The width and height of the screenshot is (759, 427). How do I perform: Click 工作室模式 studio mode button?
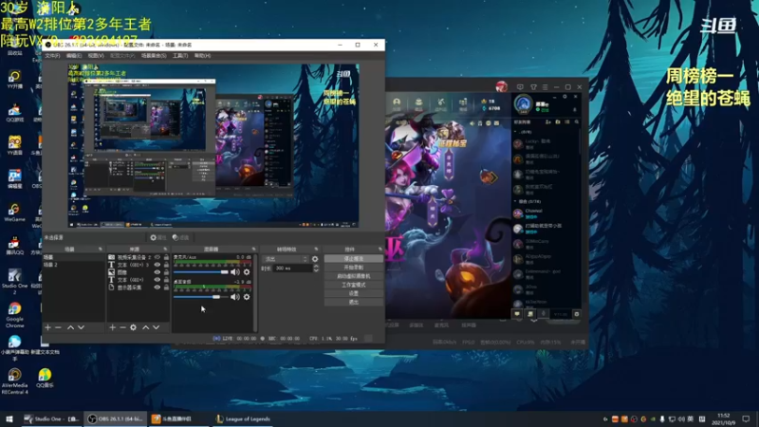pos(353,285)
